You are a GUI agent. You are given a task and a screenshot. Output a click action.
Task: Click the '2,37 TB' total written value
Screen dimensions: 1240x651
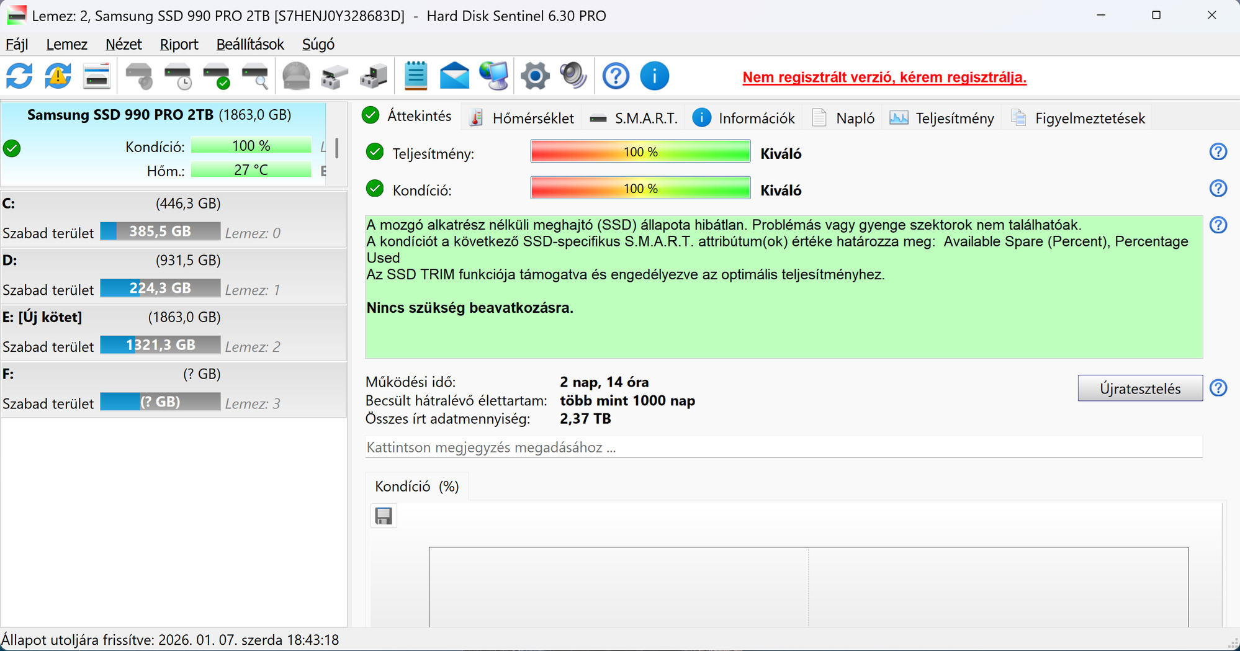(585, 419)
